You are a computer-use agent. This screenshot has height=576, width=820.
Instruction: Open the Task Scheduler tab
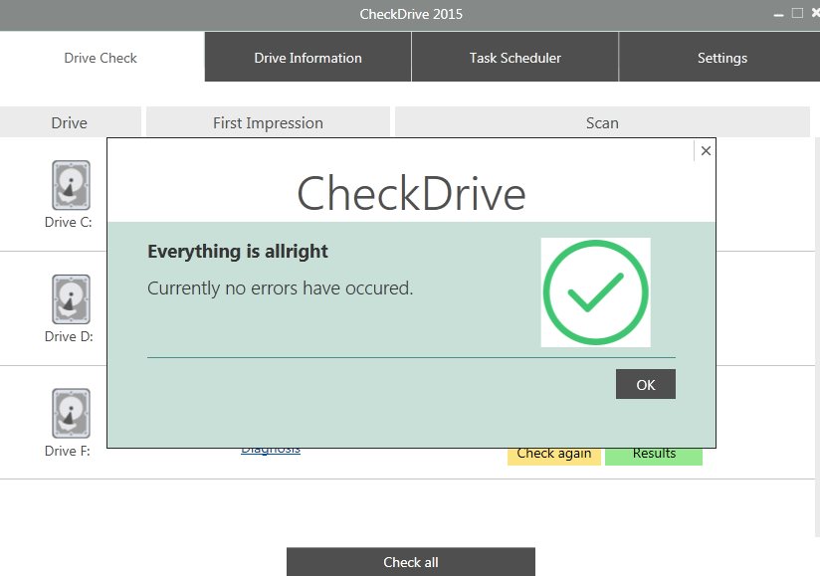[x=514, y=58]
